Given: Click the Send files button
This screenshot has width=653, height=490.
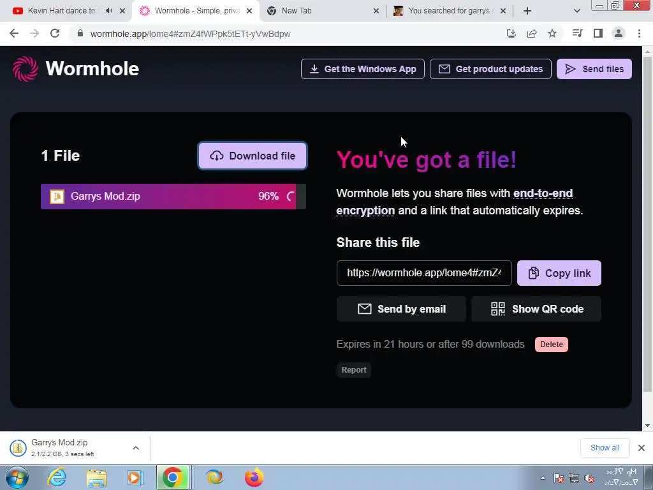Looking at the screenshot, I should [594, 69].
